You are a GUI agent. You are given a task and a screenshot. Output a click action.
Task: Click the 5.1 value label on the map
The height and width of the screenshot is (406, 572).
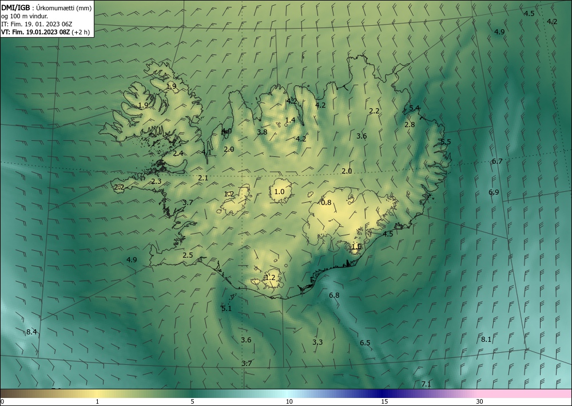(x=227, y=309)
